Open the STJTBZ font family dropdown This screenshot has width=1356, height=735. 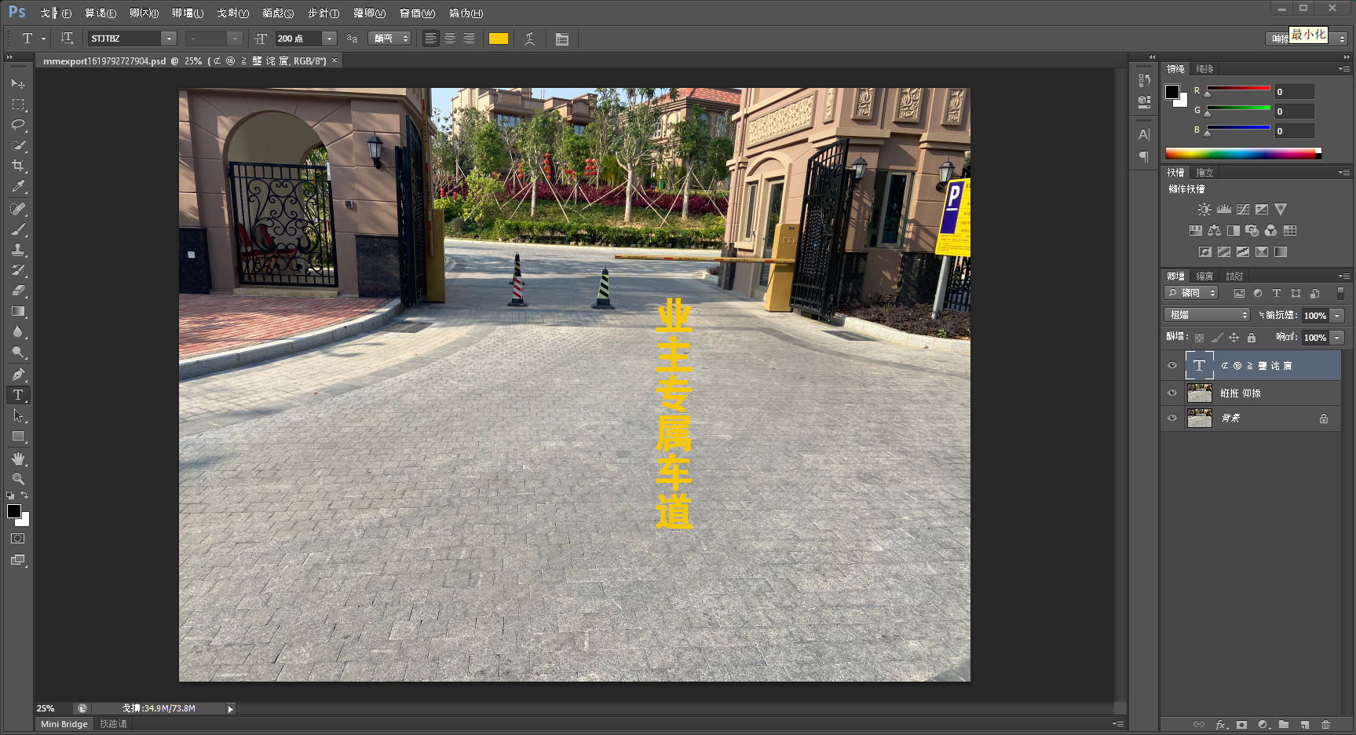(x=169, y=38)
